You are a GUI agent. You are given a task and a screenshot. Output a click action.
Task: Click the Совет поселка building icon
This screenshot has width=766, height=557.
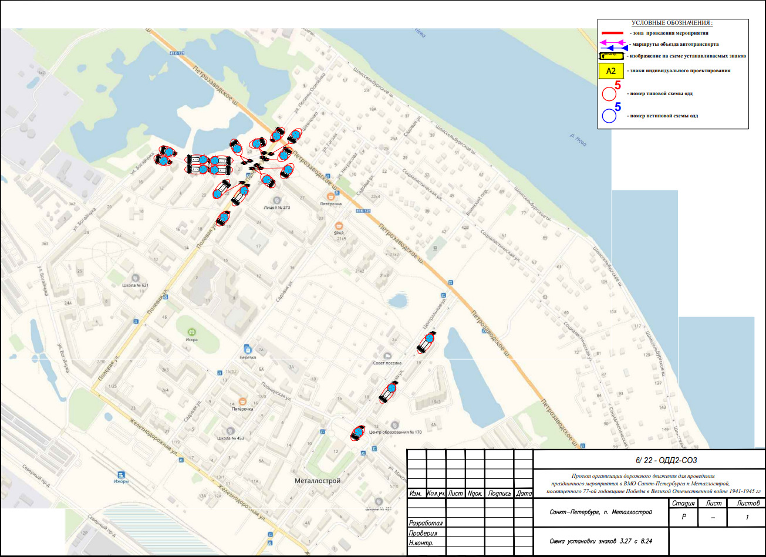[387, 356]
